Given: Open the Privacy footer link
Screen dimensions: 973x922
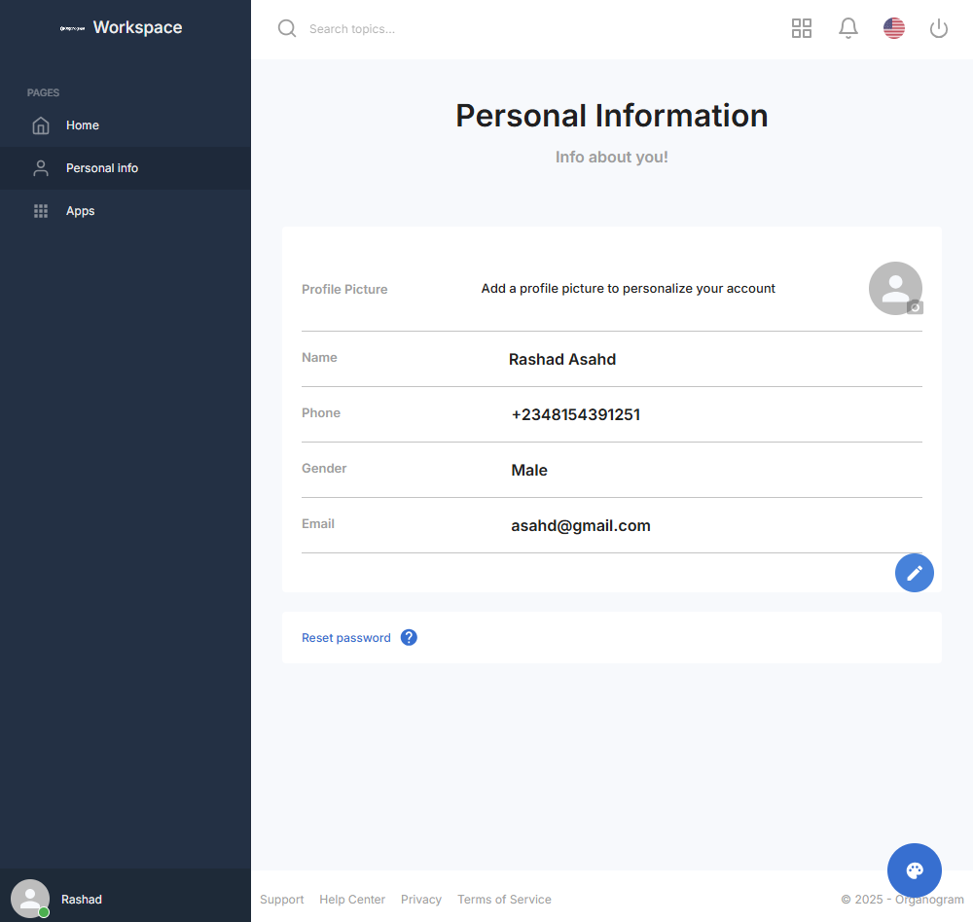Looking at the screenshot, I should [421, 900].
